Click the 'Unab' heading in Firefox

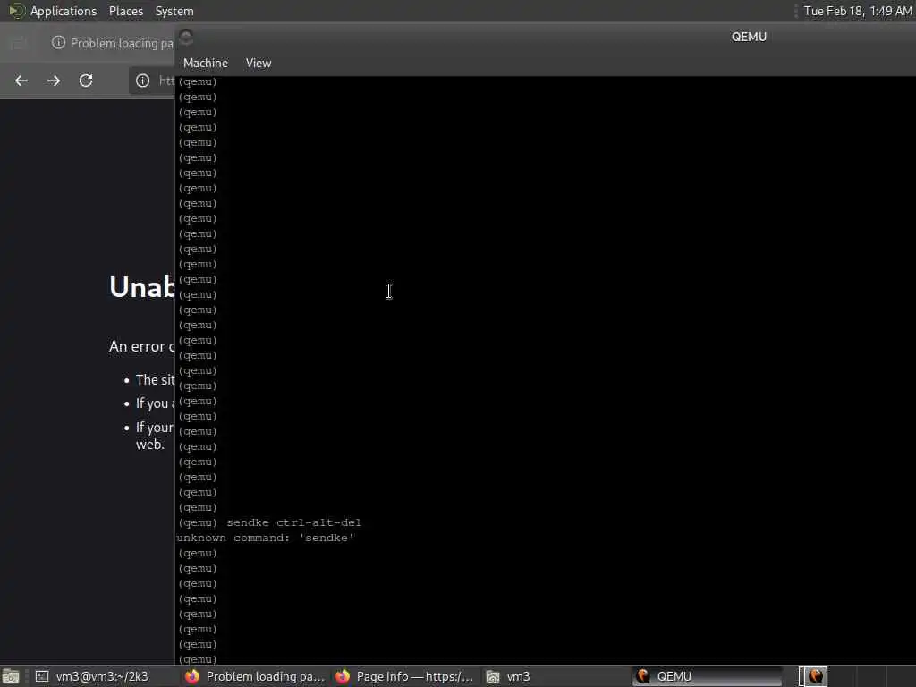[142, 287]
